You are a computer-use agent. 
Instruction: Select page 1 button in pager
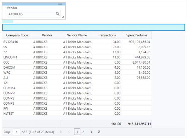[x=77, y=132]
